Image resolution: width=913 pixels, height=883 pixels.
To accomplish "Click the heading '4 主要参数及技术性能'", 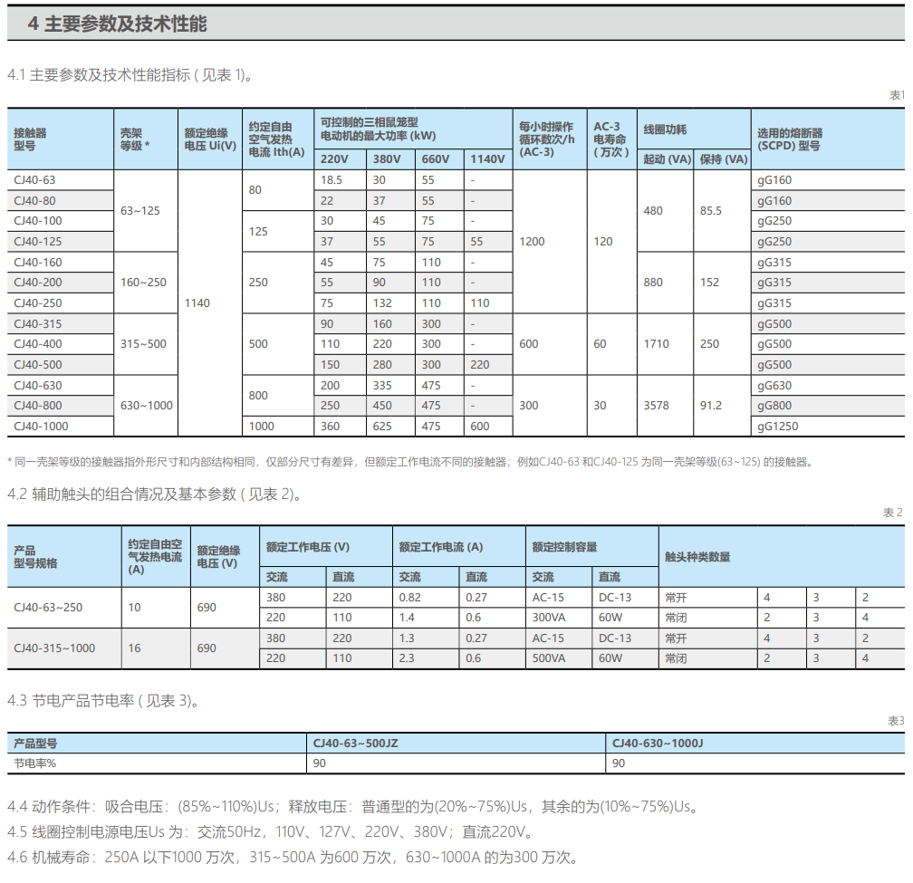I will pos(117,24).
